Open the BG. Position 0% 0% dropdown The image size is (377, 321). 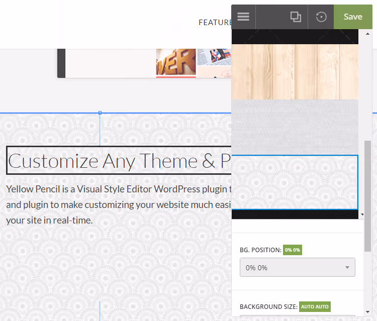(298, 267)
